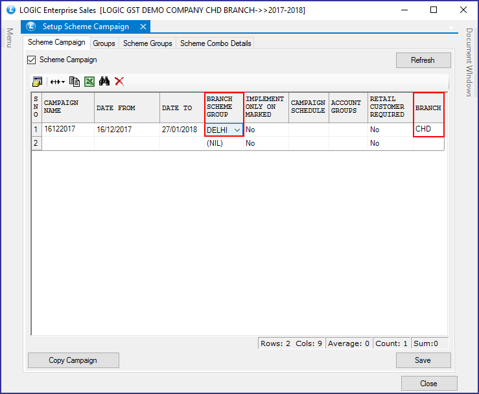Select the Scheme Combo Details tab
Image resolution: width=479 pixels, height=394 pixels.
(x=215, y=43)
